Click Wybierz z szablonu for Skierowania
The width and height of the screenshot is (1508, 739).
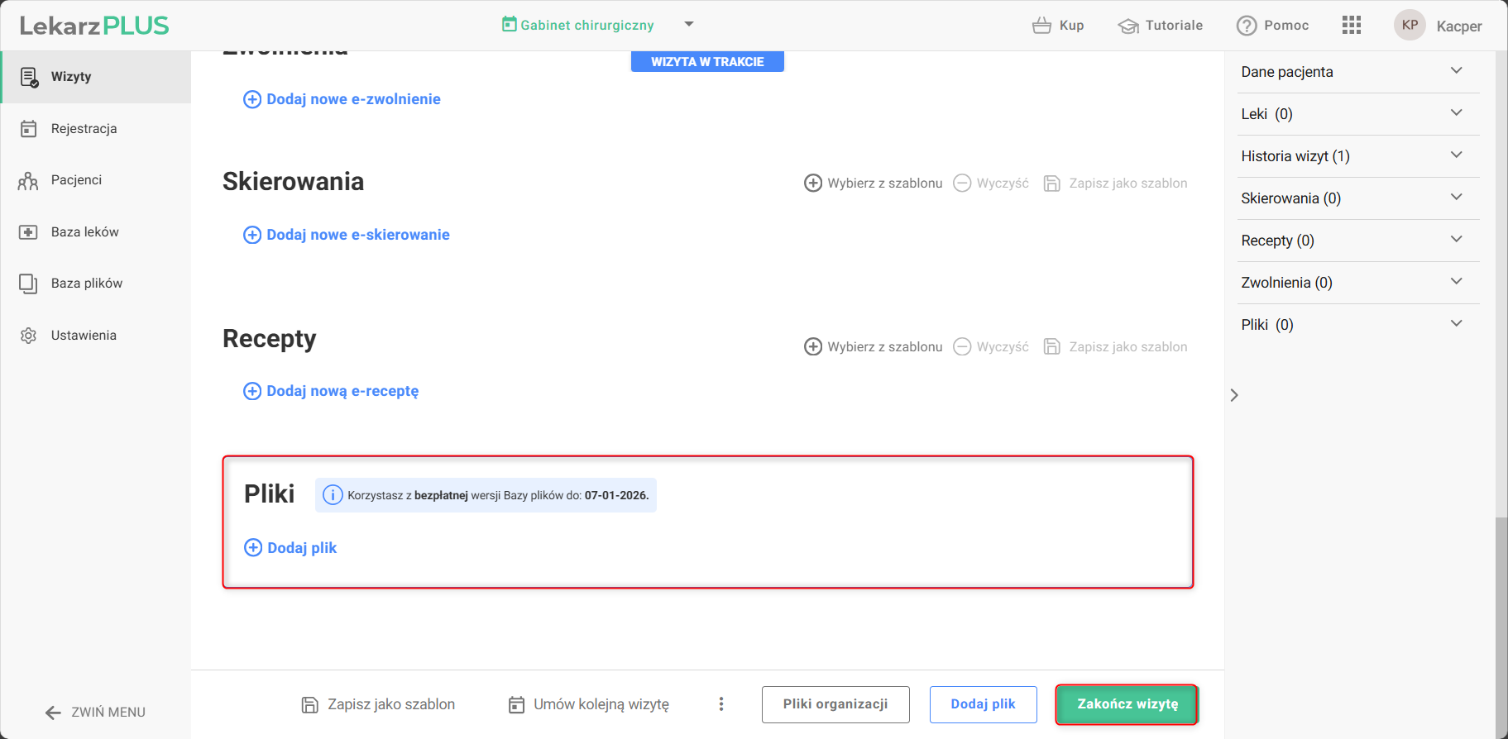(x=874, y=184)
